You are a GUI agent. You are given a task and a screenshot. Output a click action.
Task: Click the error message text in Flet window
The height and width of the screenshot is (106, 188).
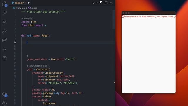[150, 16]
